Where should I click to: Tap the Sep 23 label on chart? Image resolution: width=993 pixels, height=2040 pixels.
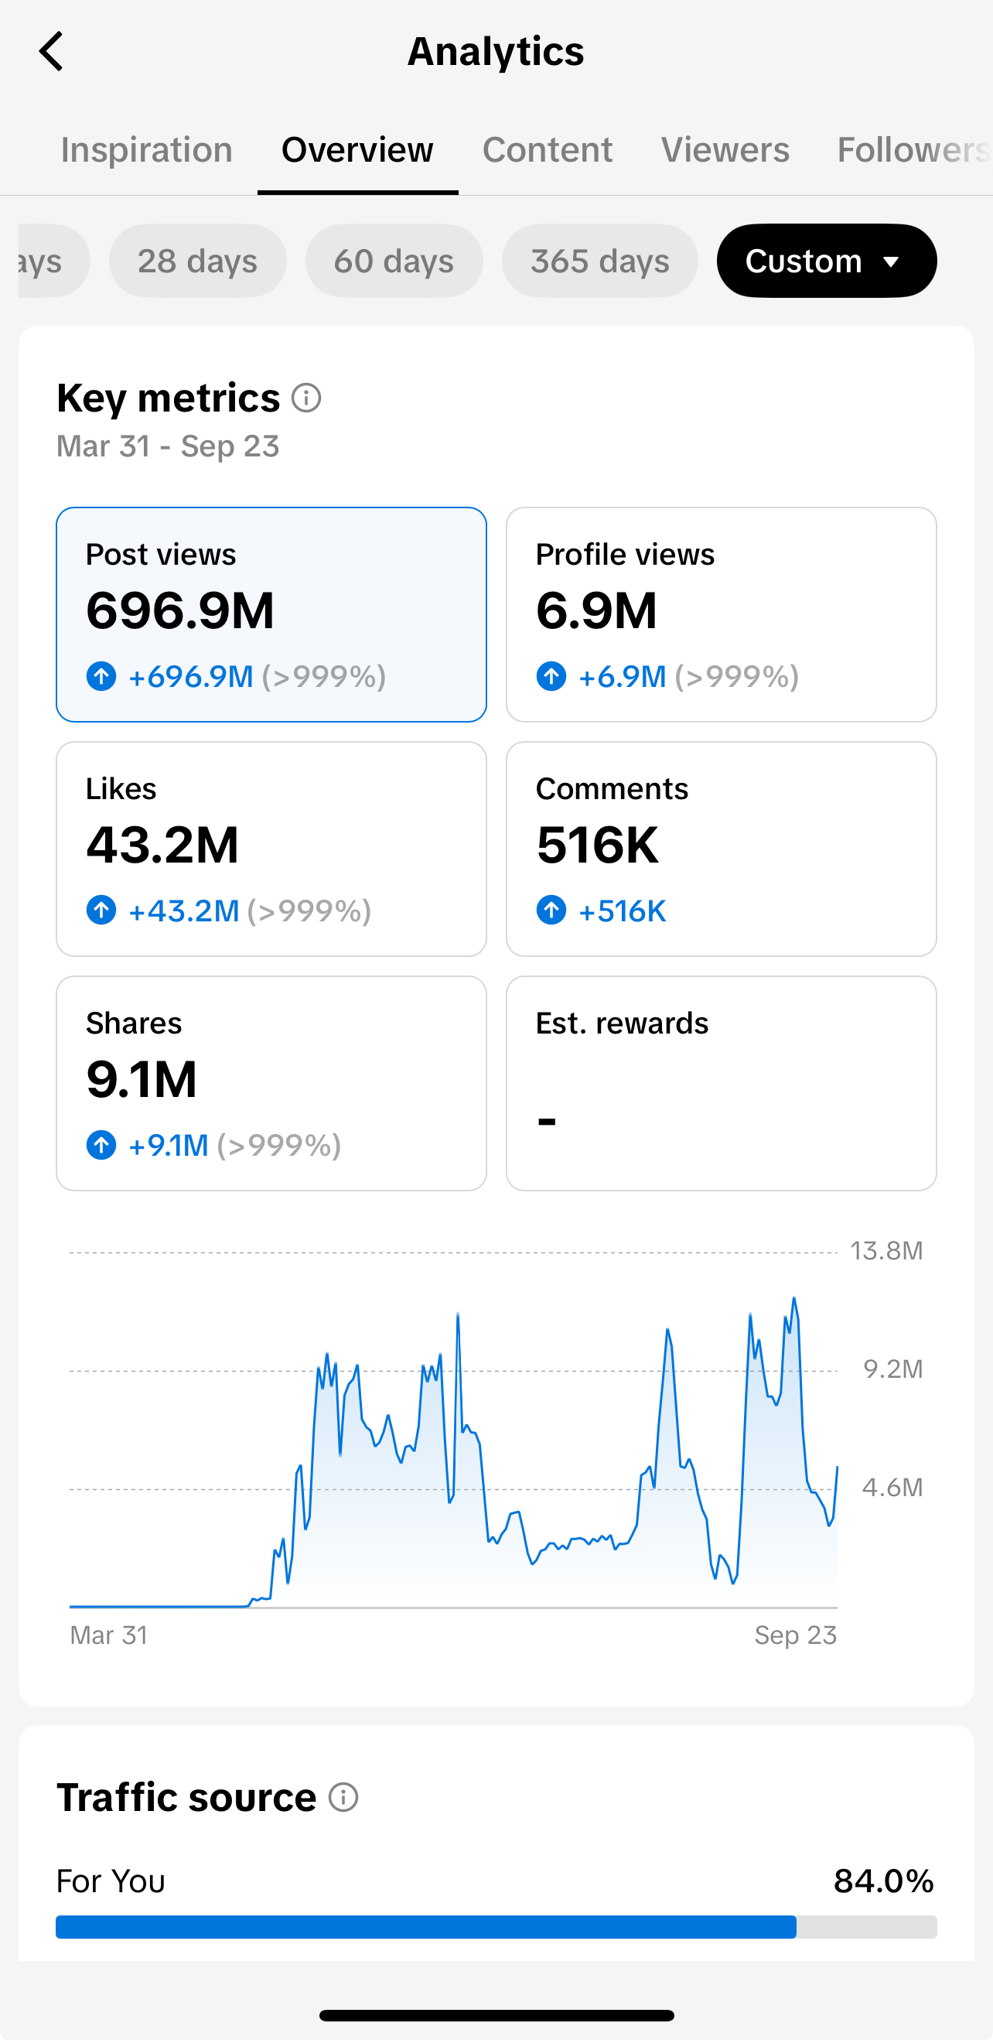(795, 1636)
